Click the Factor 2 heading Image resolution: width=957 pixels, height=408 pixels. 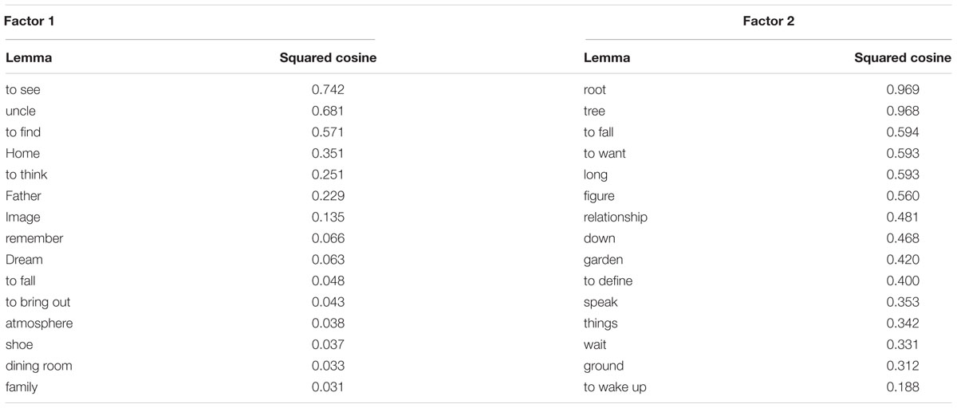point(768,22)
